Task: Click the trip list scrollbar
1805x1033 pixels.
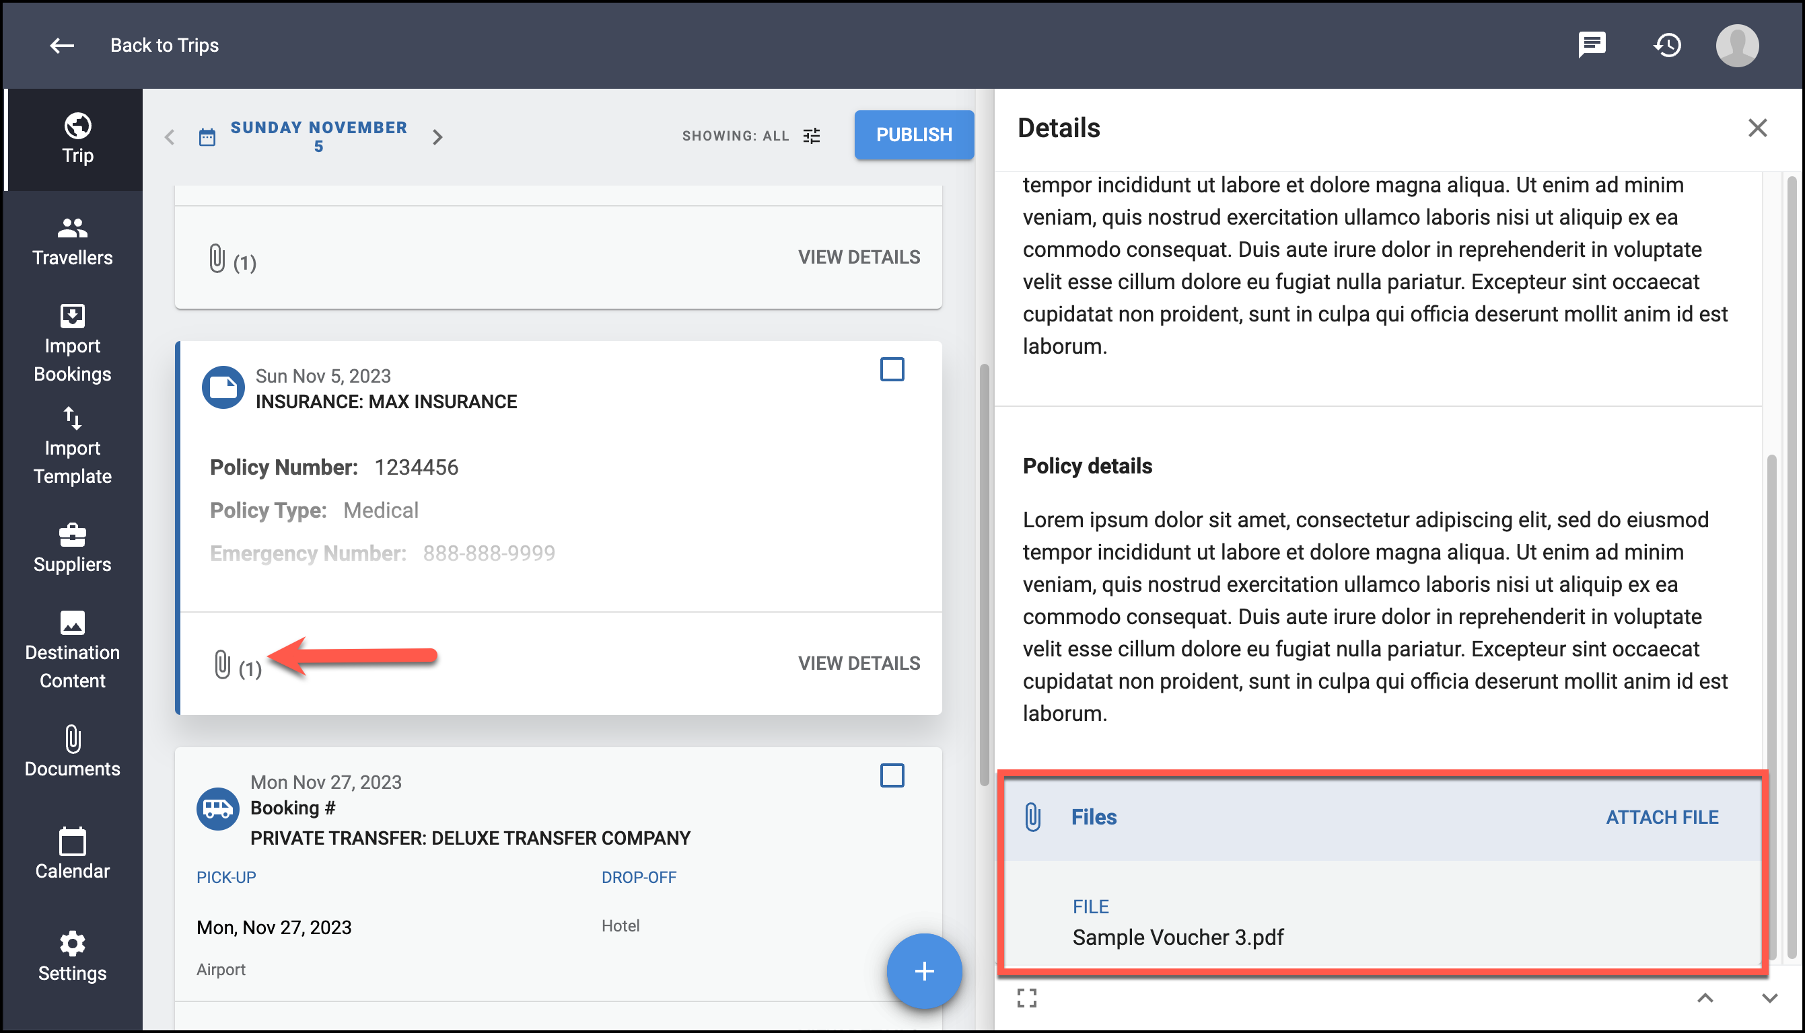Action: tap(984, 575)
